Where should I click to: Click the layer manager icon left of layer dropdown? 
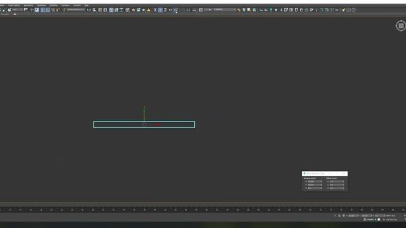pos(201,10)
